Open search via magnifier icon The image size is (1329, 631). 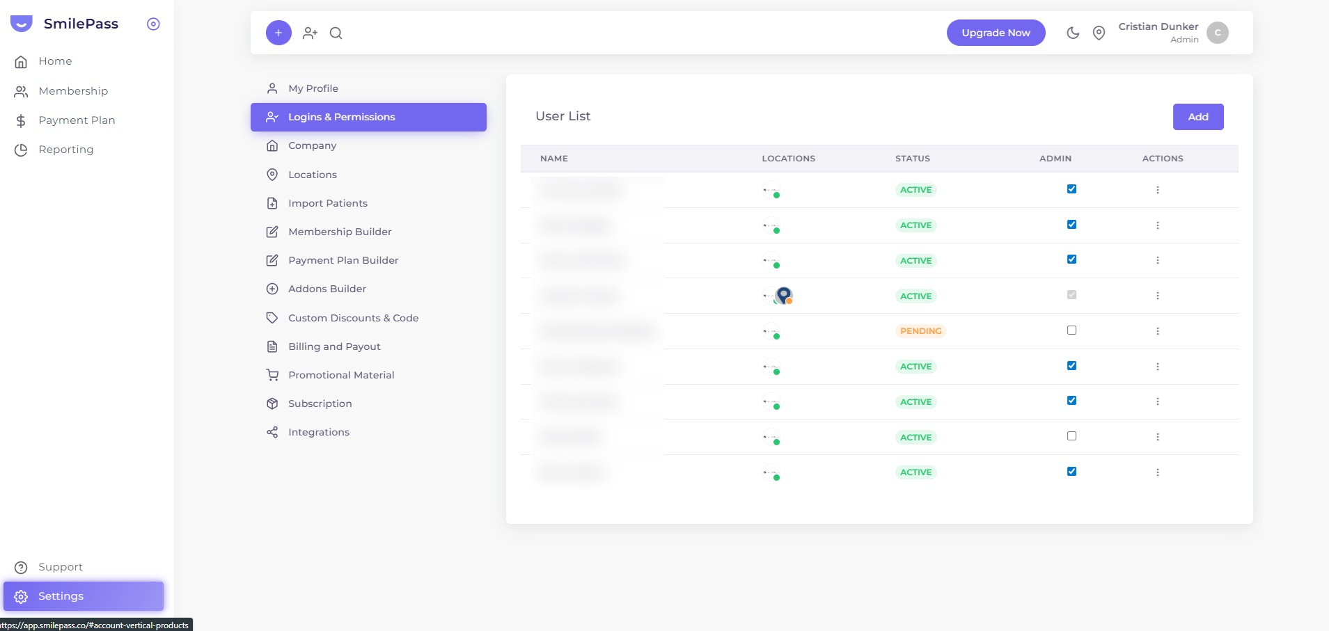point(336,33)
